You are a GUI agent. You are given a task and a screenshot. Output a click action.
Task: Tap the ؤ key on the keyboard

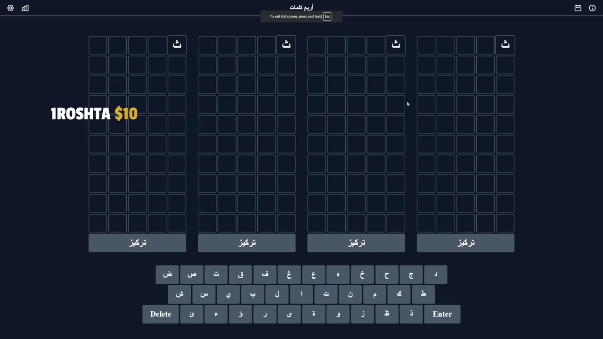click(241, 314)
